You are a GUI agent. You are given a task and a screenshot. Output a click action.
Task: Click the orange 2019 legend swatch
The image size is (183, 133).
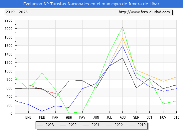click(x=132, y=125)
